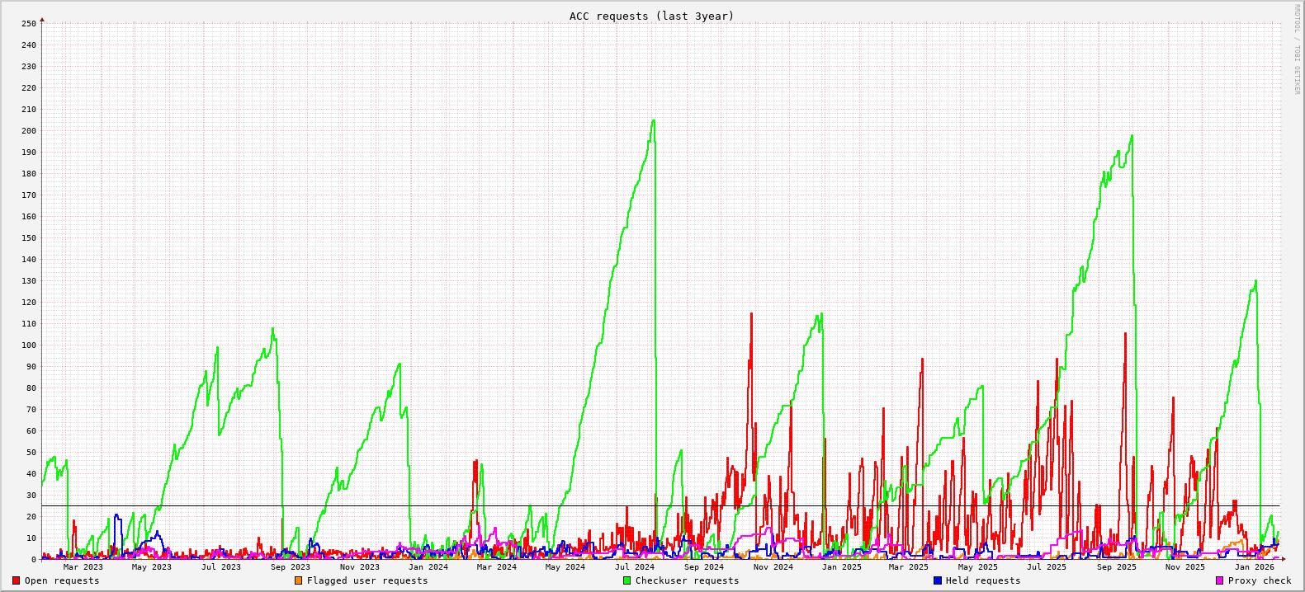
Task: Select the Mar 2023 x-axis label
Action: [x=83, y=566]
